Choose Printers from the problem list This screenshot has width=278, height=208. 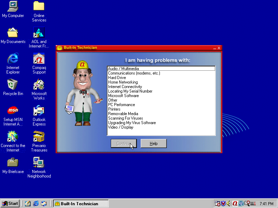(161, 109)
